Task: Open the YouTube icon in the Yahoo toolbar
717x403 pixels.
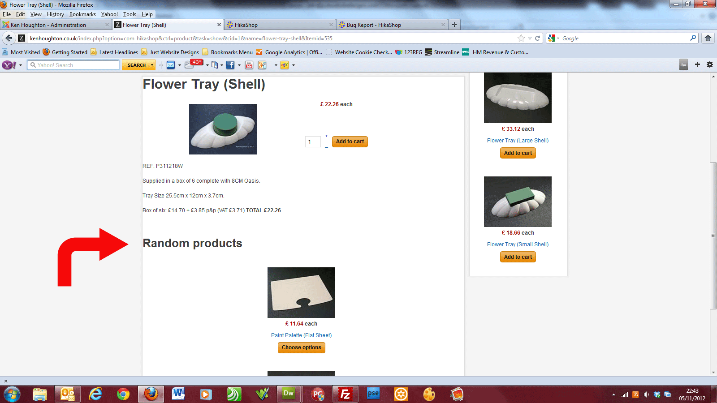Action: [249, 65]
